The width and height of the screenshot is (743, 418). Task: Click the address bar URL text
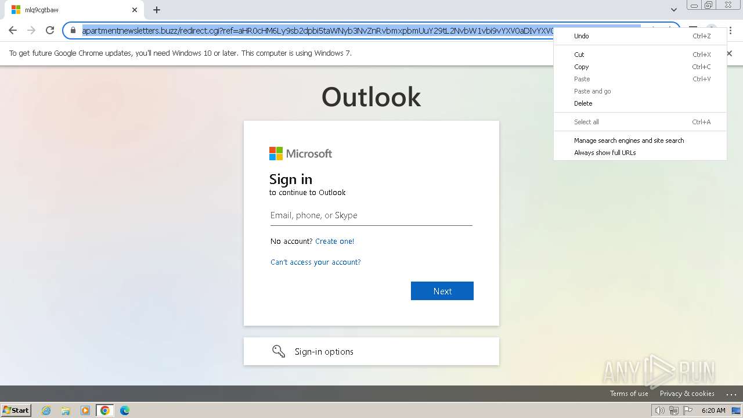click(318, 30)
